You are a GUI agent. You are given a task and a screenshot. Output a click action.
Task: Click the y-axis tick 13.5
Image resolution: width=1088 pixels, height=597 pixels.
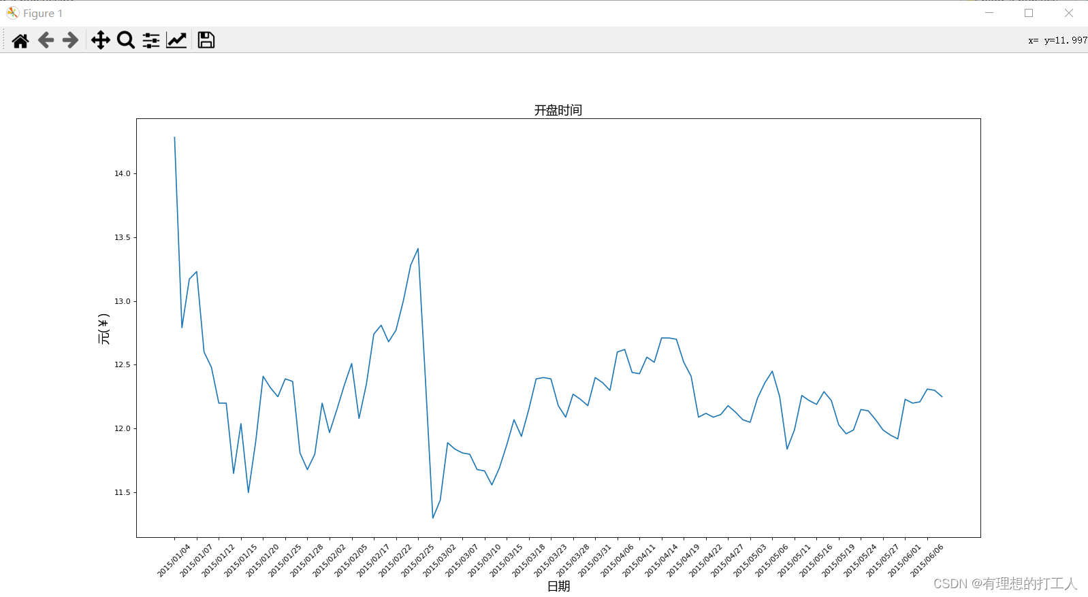click(122, 237)
